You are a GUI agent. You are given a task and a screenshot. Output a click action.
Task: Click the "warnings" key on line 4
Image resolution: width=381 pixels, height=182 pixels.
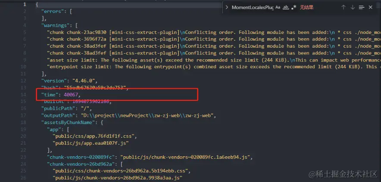pyautogui.click(x=56, y=25)
